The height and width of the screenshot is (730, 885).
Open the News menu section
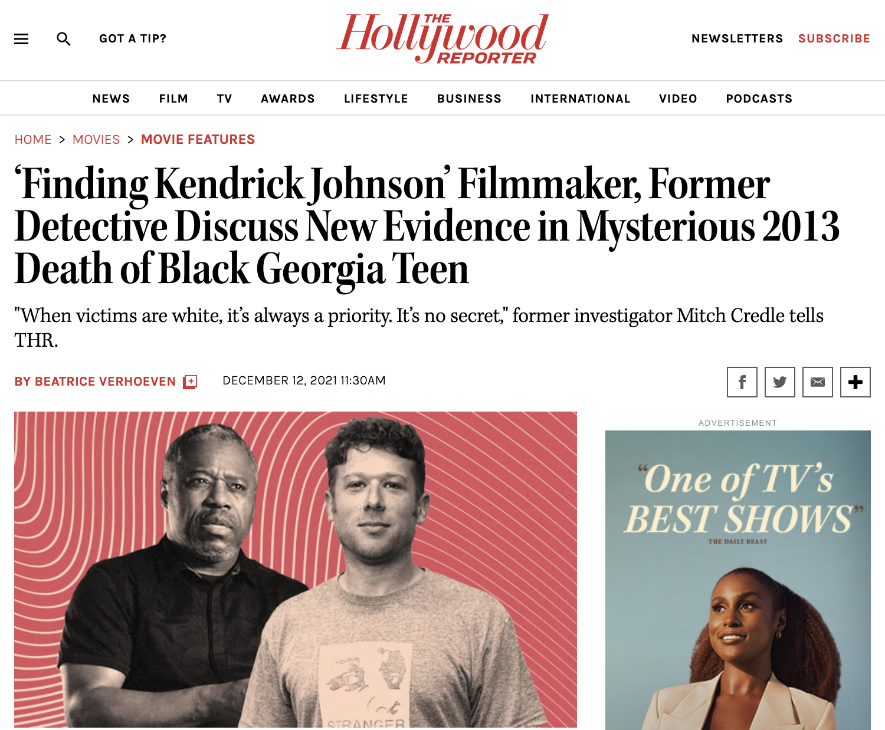coord(111,98)
